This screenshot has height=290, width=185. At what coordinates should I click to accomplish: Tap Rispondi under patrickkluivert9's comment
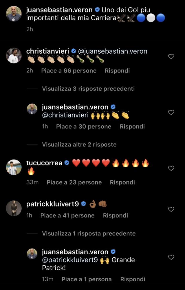pyautogui.click(x=116, y=215)
